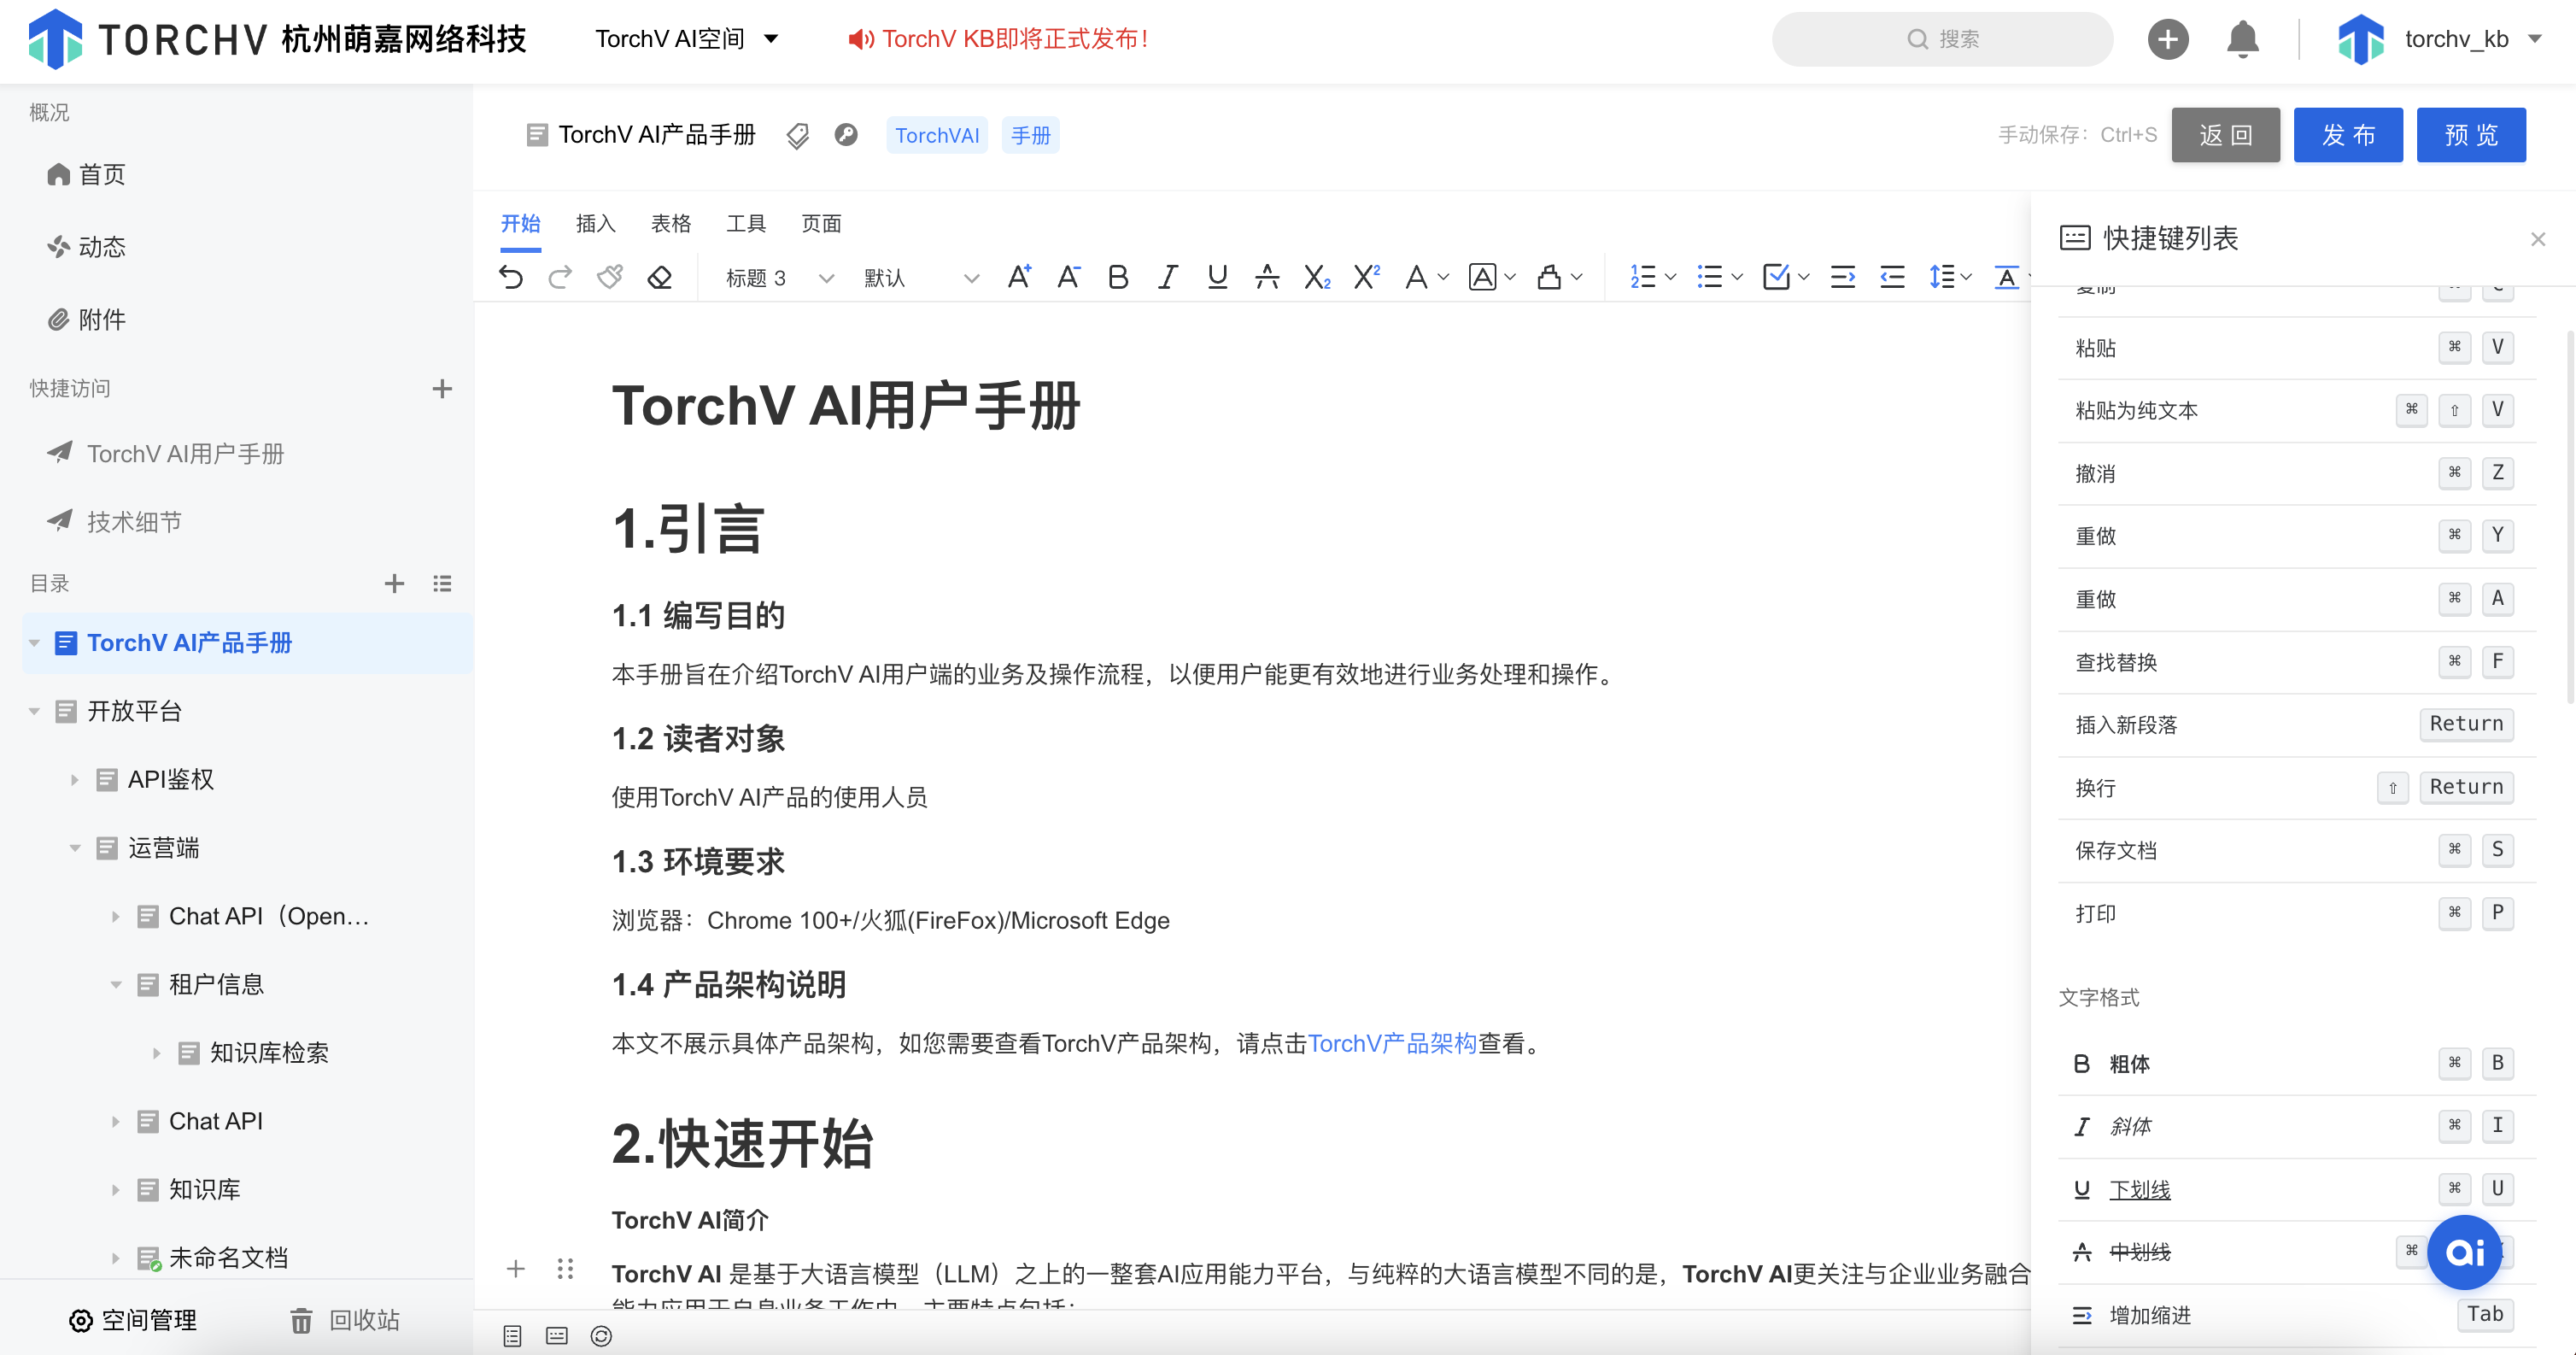Toggle underline formatting in the toolbar

coord(1217,277)
